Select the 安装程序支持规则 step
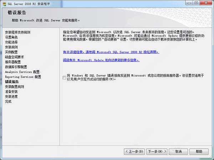This screenshot has height=160, width=214. coord(17,32)
